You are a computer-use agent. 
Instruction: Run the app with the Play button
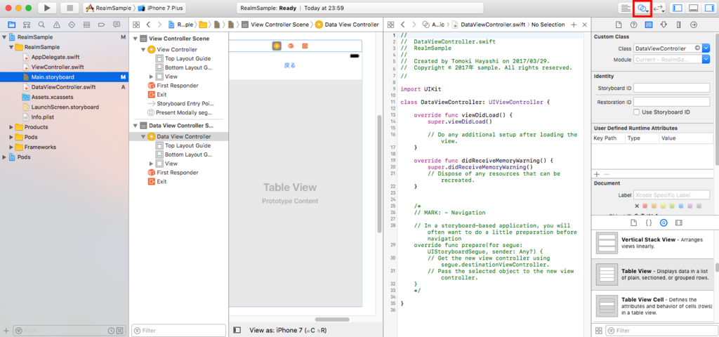tap(47, 8)
